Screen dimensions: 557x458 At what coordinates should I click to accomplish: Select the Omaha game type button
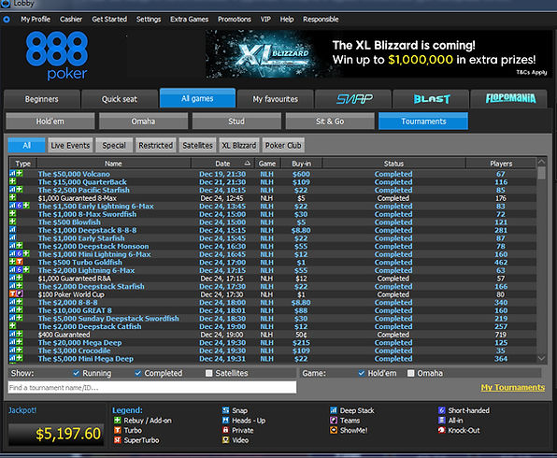[x=143, y=122]
